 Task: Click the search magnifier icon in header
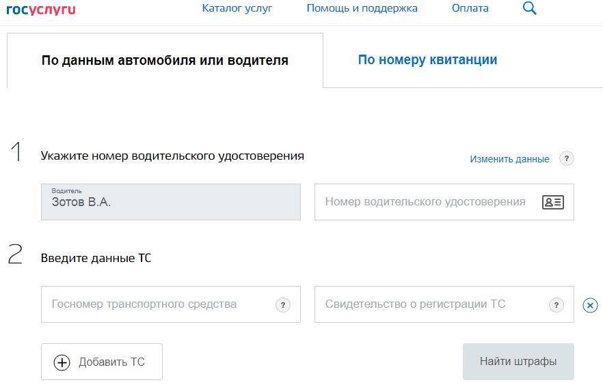tap(530, 8)
